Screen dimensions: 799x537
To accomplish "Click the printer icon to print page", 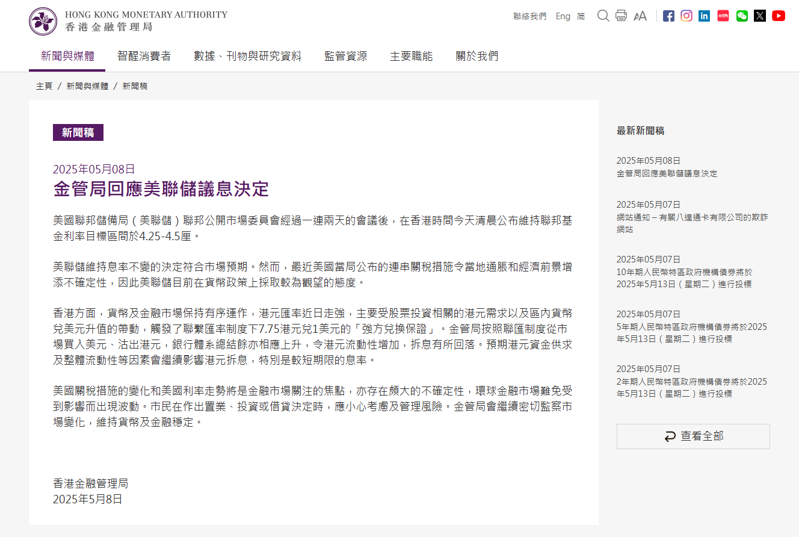I will coord(621,16).
